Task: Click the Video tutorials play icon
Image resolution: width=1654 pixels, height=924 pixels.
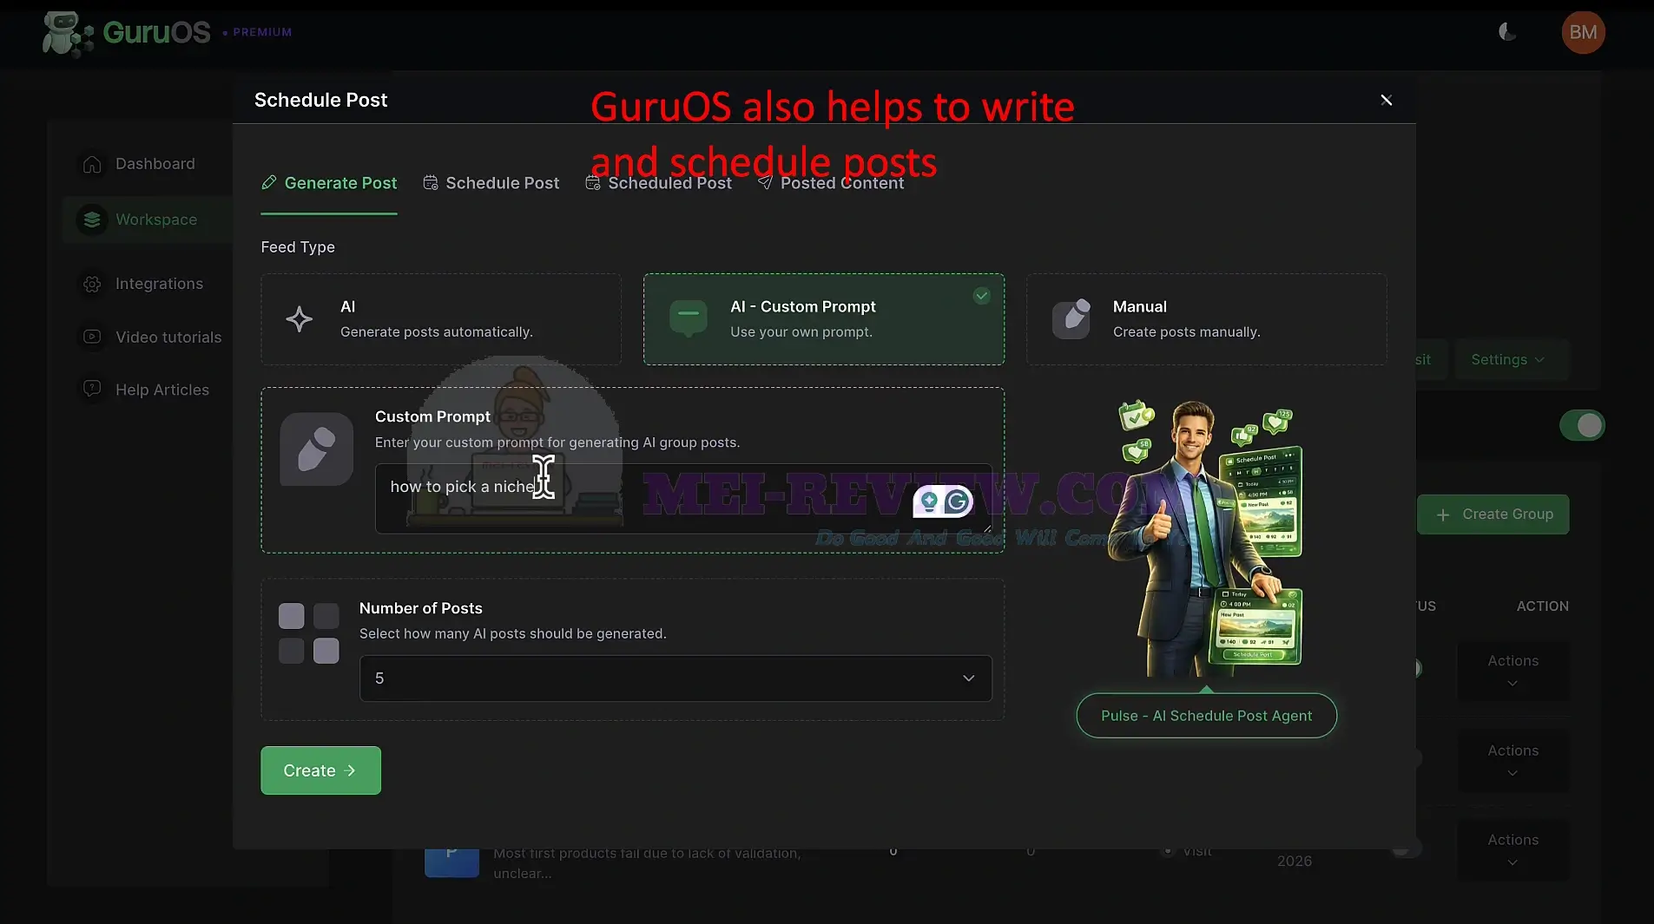Action: pyautogui.click(x=92, y=337)
